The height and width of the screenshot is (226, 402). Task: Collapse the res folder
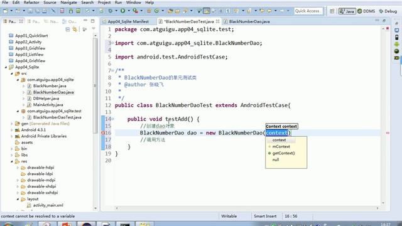pyautogui.click(x=12, y=161)
